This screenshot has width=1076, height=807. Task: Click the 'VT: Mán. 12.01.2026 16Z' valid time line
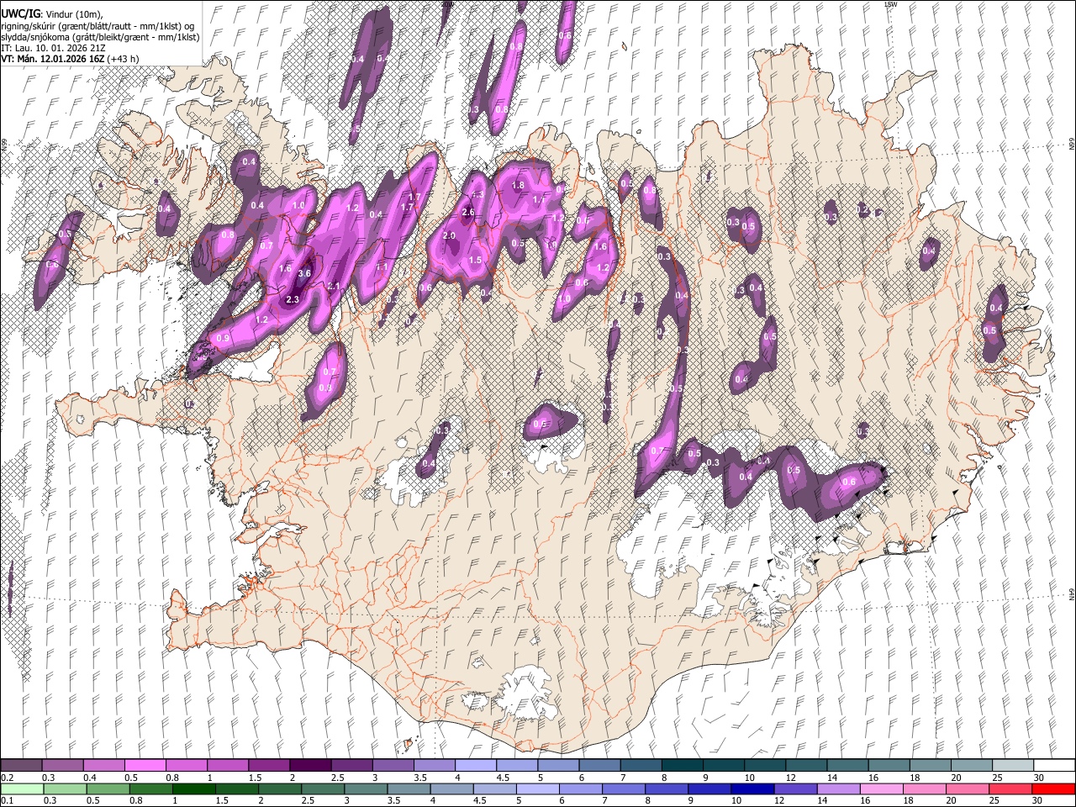pyautogui.click(x=52, y=59)
